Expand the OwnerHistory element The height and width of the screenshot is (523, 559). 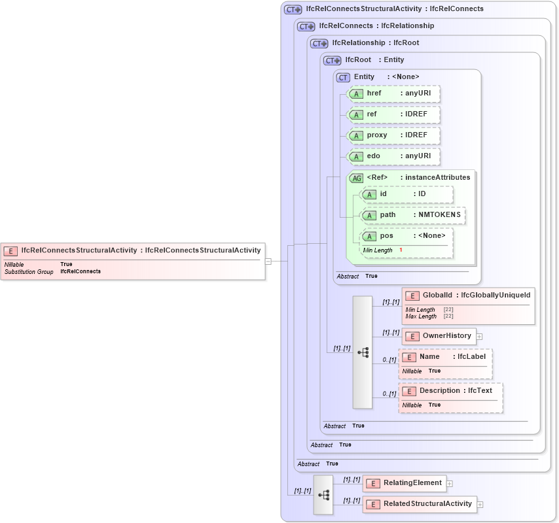click(x=479, y=336)
